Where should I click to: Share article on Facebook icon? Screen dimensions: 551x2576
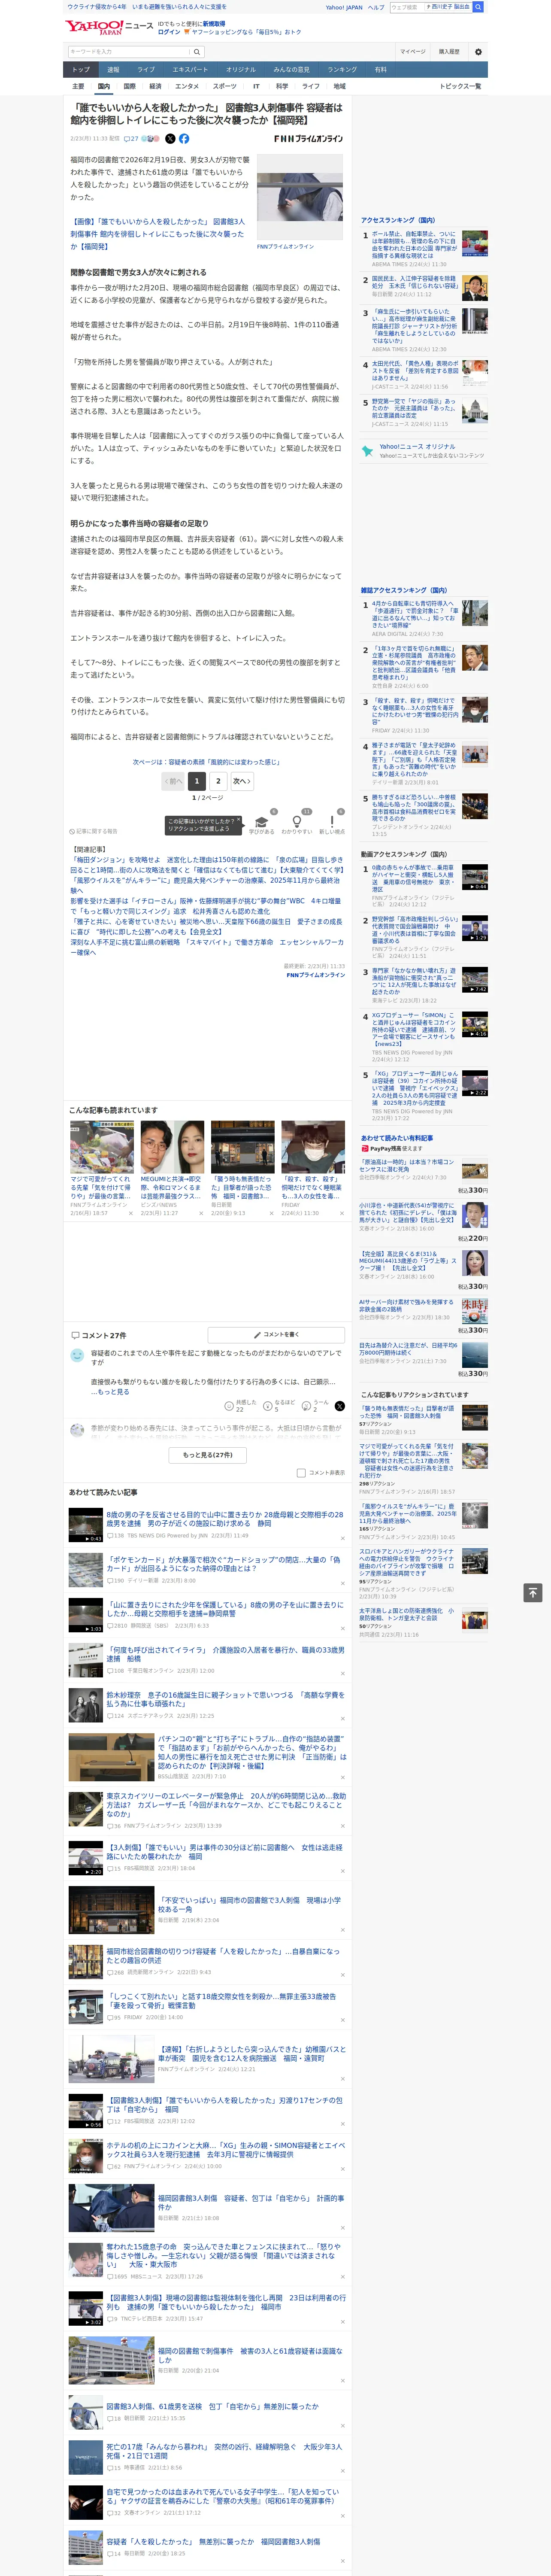[x=184, y=139]
